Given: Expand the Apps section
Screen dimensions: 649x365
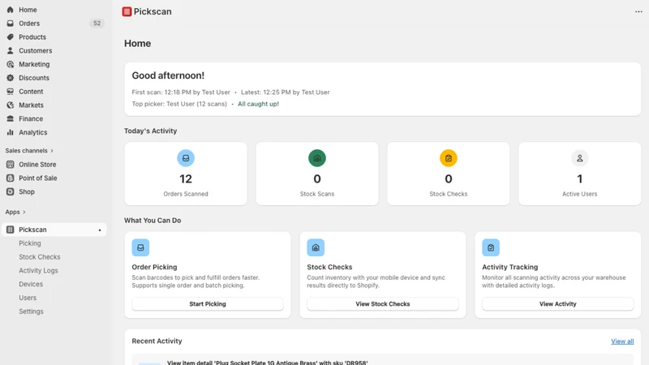Looking at the screenshot, I should pos(15,212).
